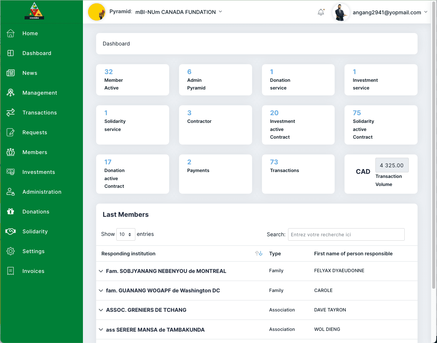This screenshot has height=343, width=437.
Task: Click the ntembu logo at top left
Action: [x=34, y=11]
